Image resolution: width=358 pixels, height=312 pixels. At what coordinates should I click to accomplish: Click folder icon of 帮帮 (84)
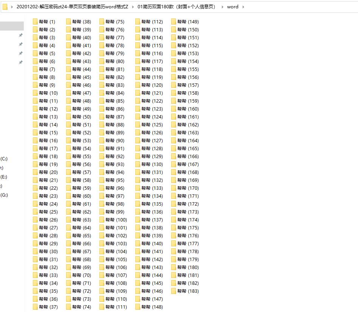(102, 93)
